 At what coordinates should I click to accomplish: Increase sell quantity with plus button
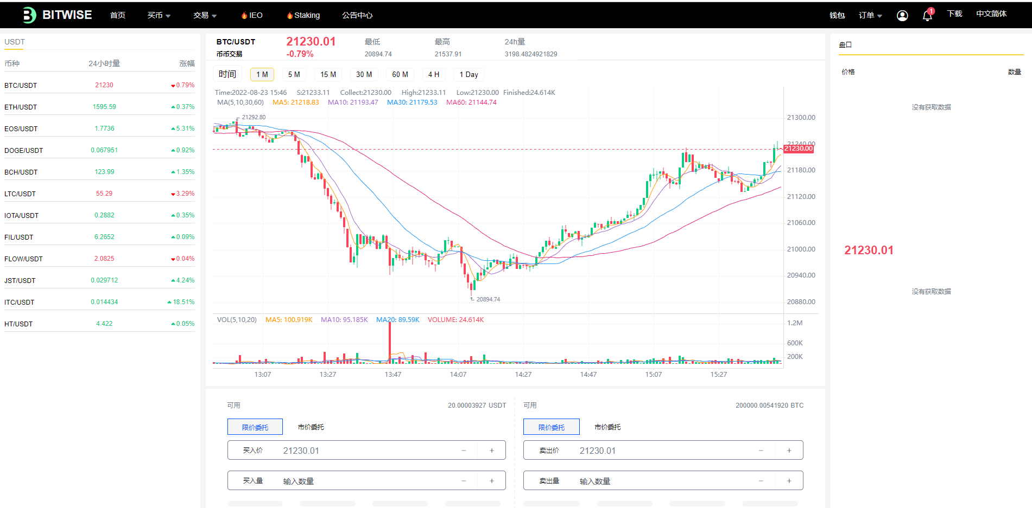[789, 481]
